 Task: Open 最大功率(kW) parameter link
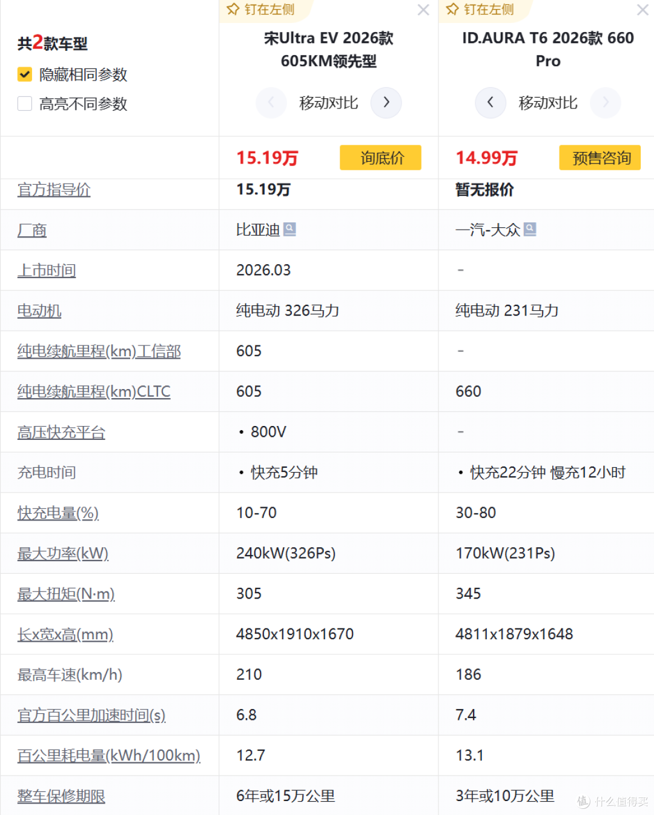(x=63, y=553)
